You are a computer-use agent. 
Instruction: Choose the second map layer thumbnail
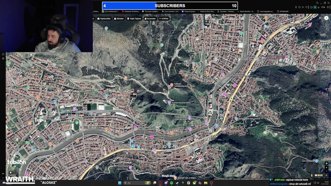pyautogui.click(x=319, y=175)
